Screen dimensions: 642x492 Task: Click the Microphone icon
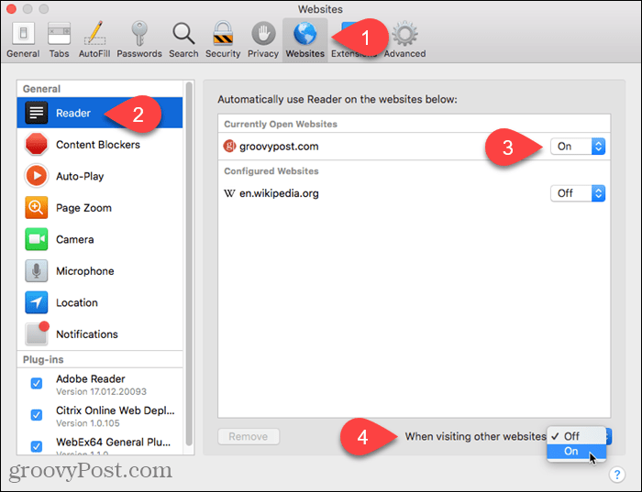37,271
